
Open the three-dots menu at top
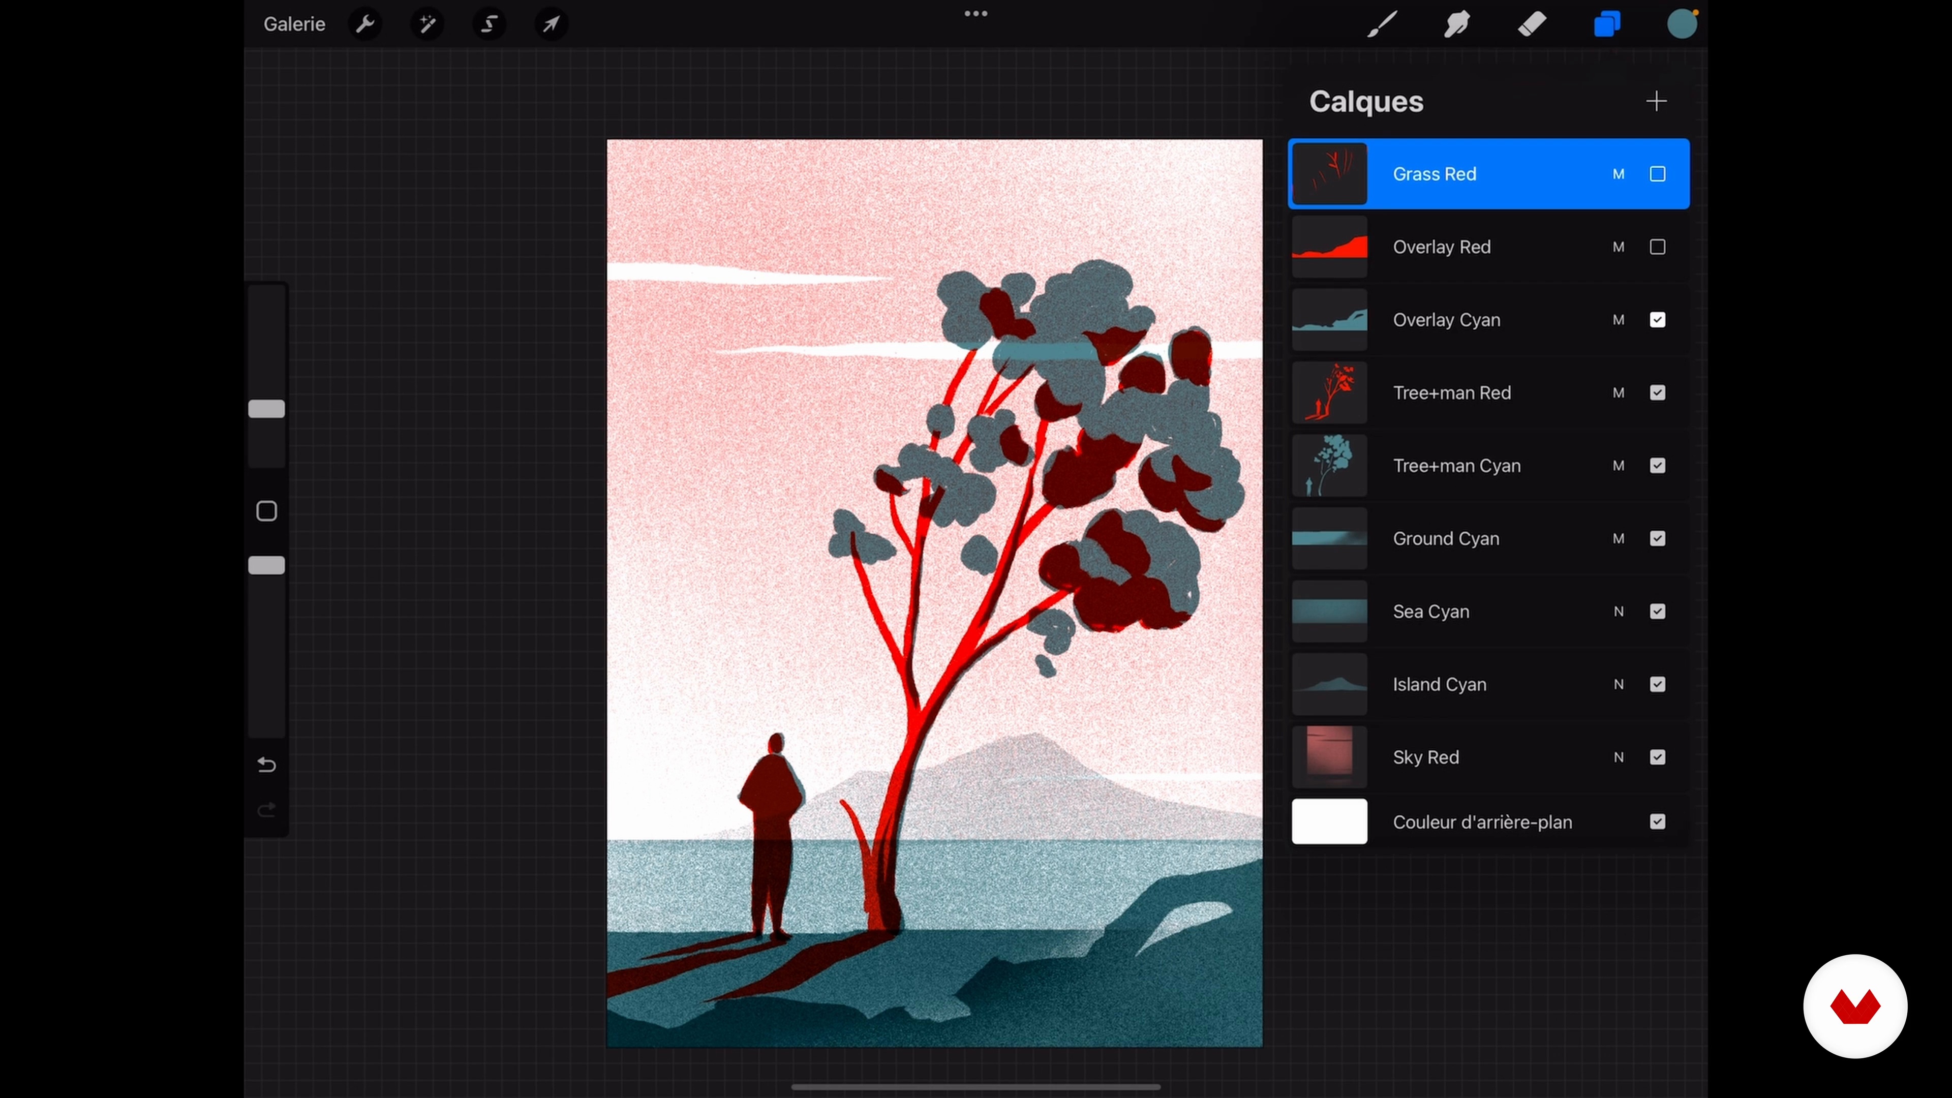(x=975, y=14)
